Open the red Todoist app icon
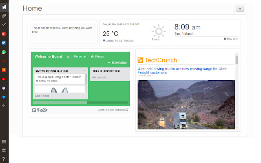 tap(4, 34)
